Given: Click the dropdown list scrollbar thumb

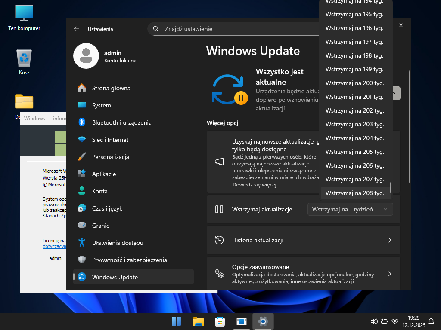Looking at the screenshot, I should (391, 187).
